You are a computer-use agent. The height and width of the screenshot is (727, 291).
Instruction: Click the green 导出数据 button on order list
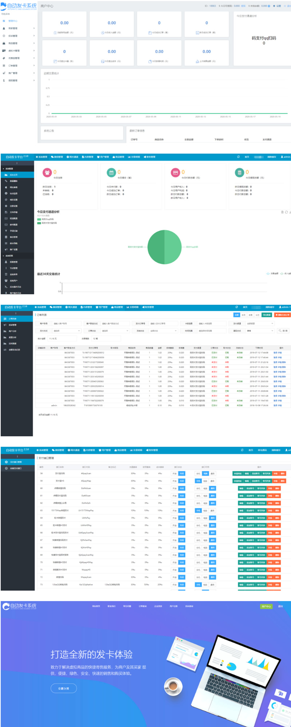[267, 315]
